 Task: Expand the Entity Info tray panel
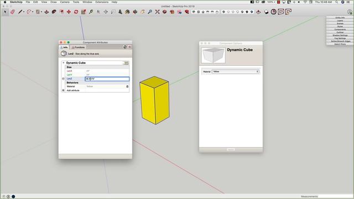click(x=340, y=18)
